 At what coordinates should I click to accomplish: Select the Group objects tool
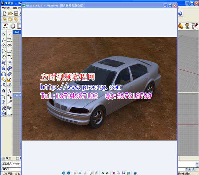tap(4, 91)
